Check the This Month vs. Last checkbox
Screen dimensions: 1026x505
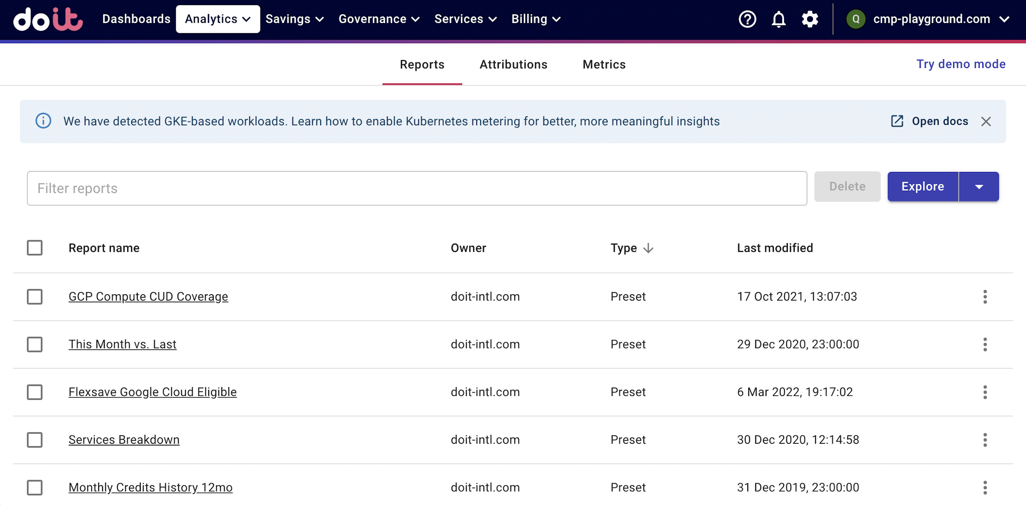pos(35,344)
